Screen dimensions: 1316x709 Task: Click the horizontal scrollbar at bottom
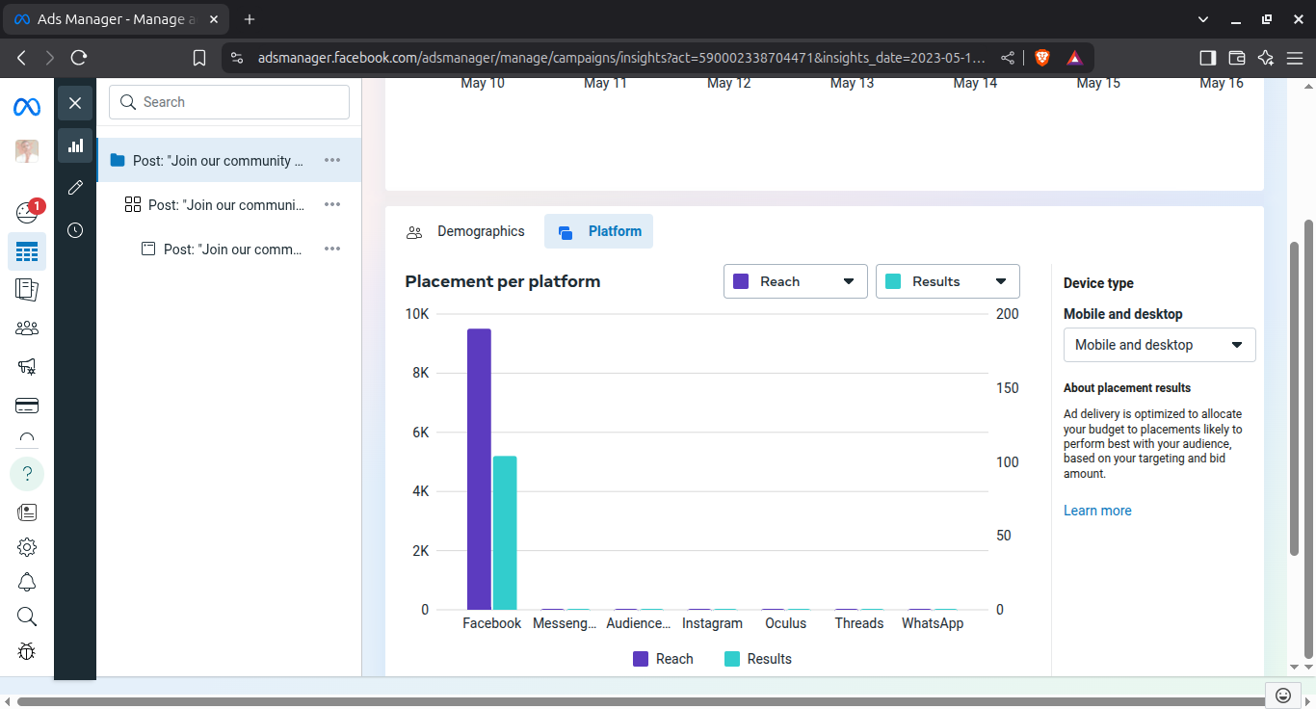pos(641,701)
